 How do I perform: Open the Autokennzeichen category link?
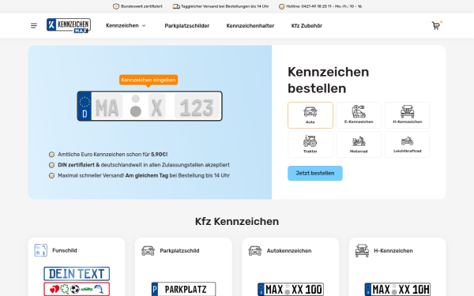(289, 251)
